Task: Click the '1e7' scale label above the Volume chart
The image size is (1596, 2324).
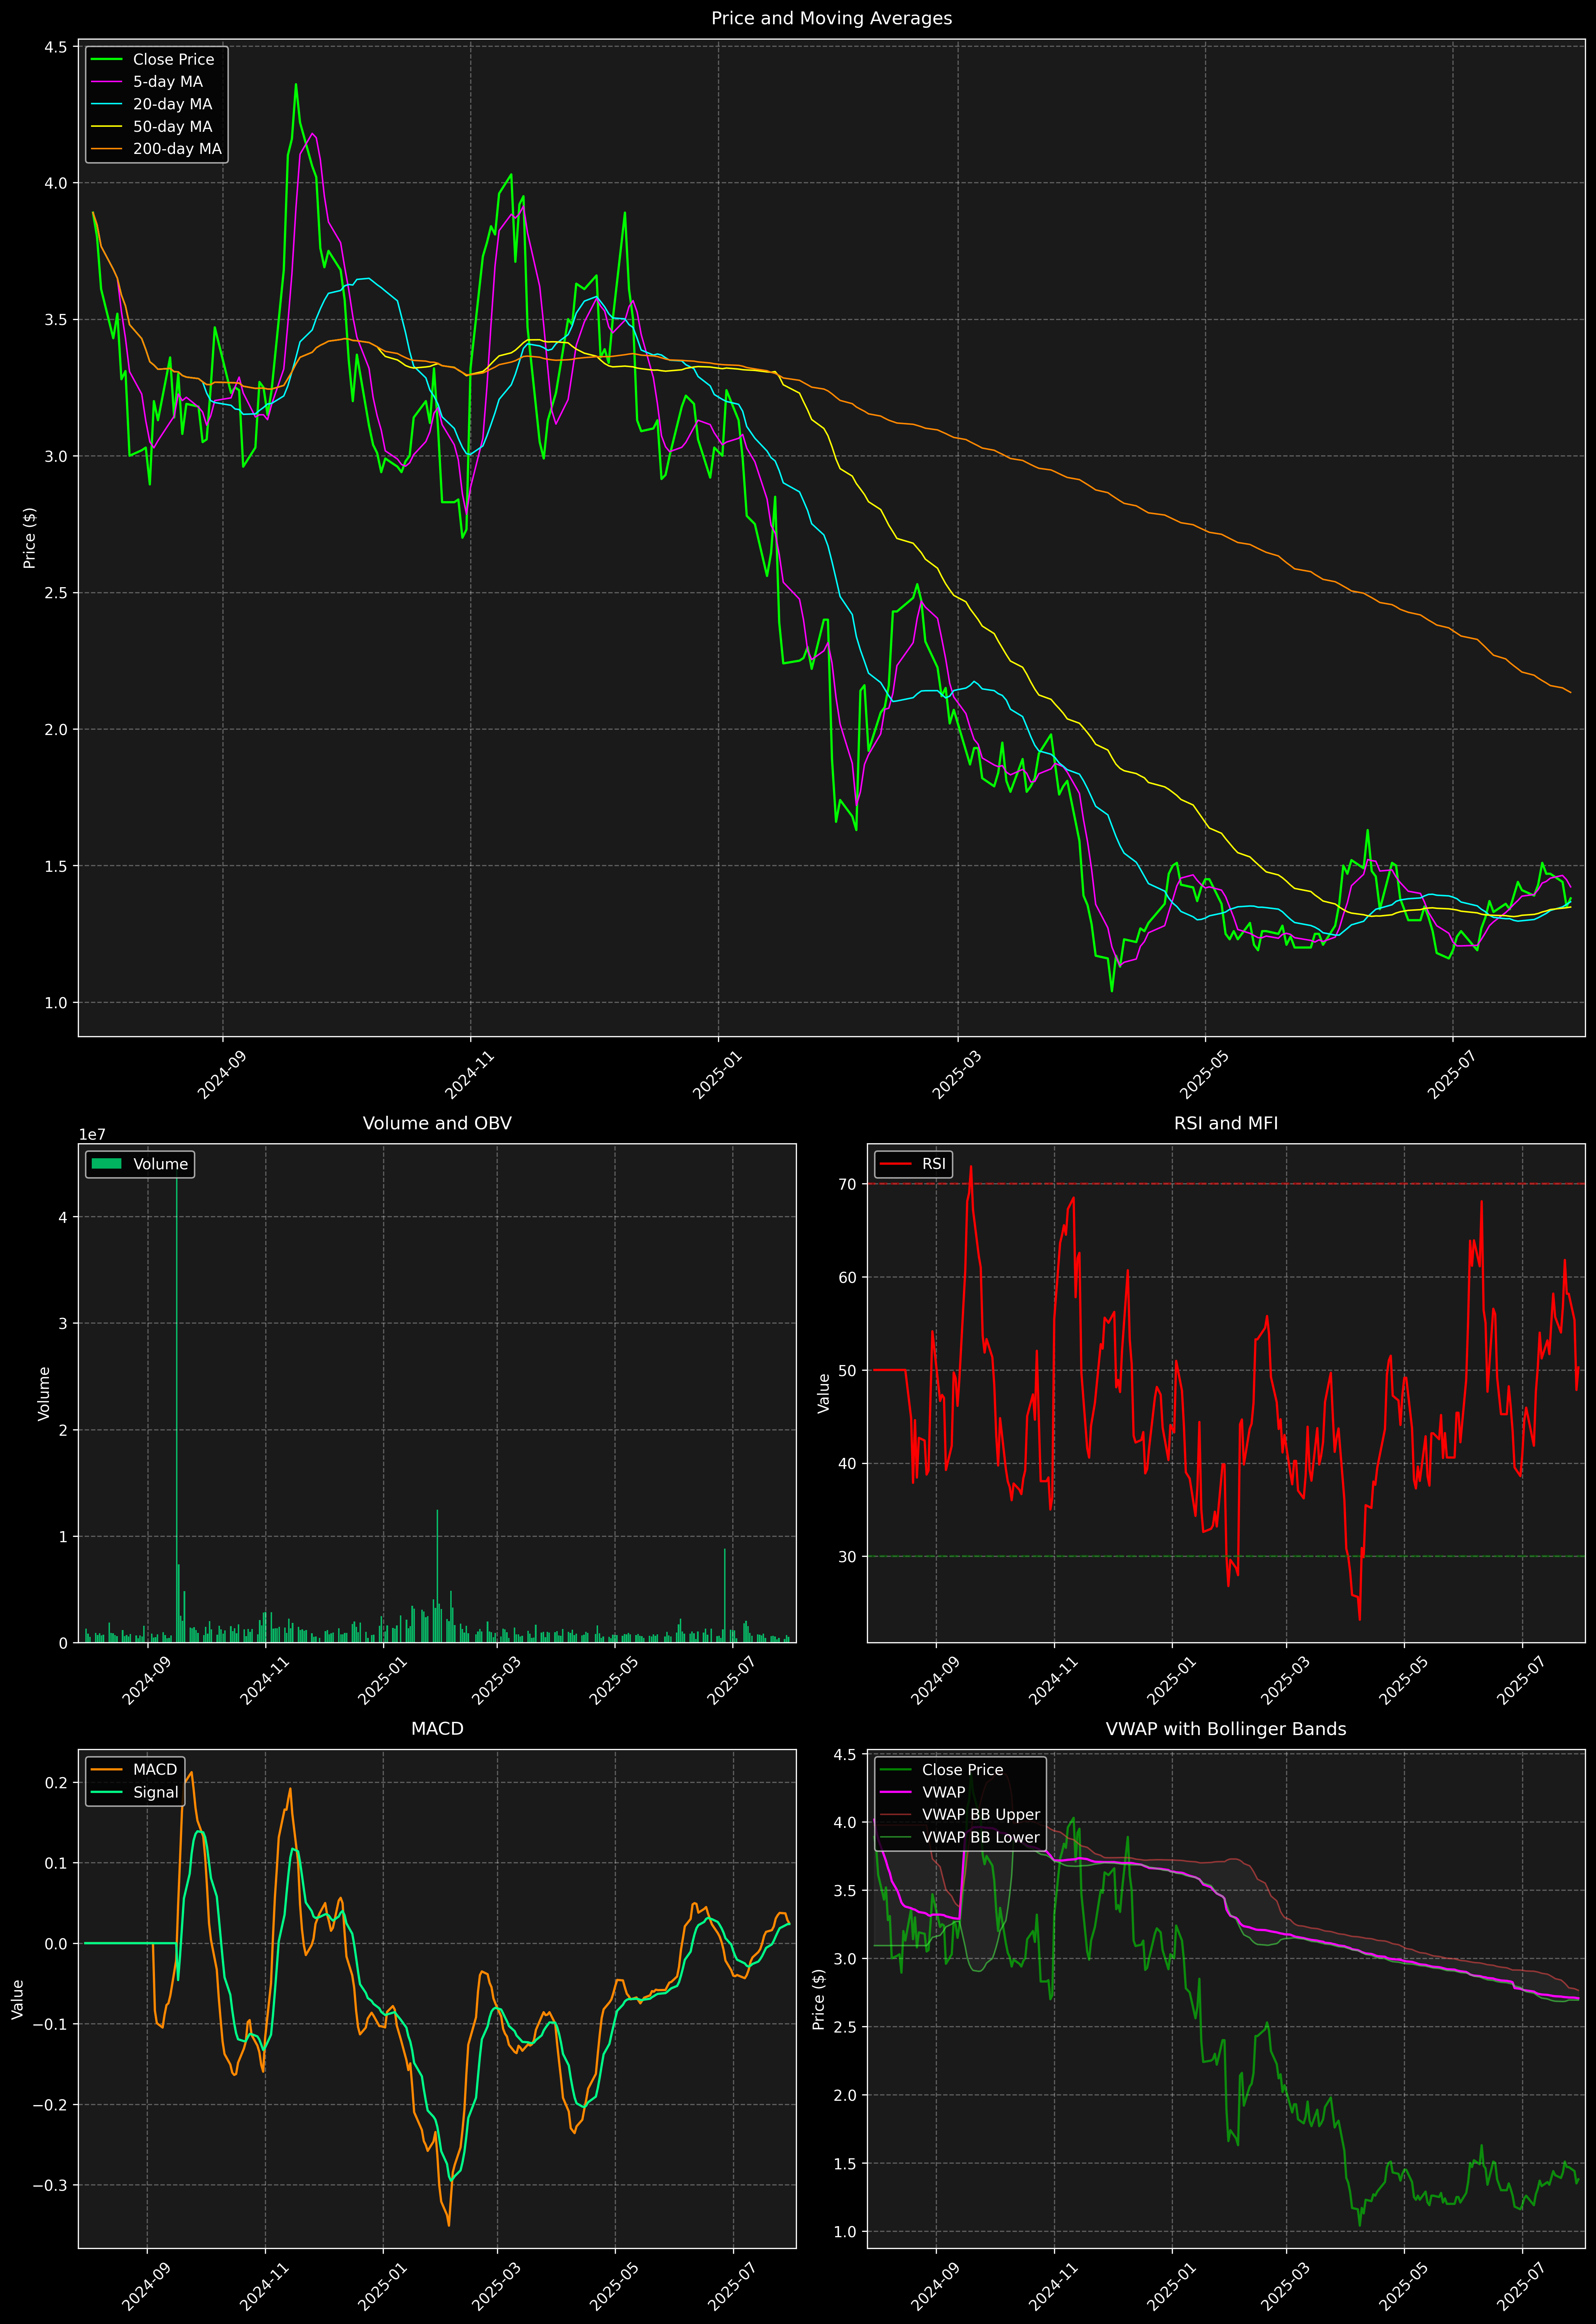Action: click(92, 1135)
